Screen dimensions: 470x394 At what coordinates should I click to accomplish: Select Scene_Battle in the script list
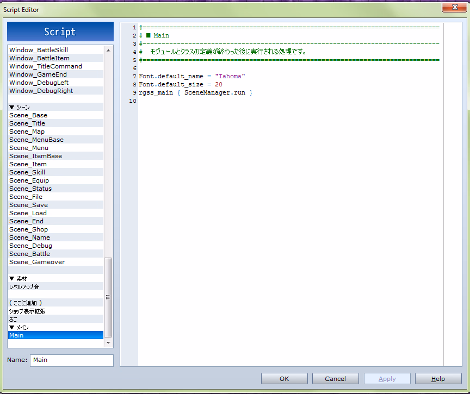point(29,254)
